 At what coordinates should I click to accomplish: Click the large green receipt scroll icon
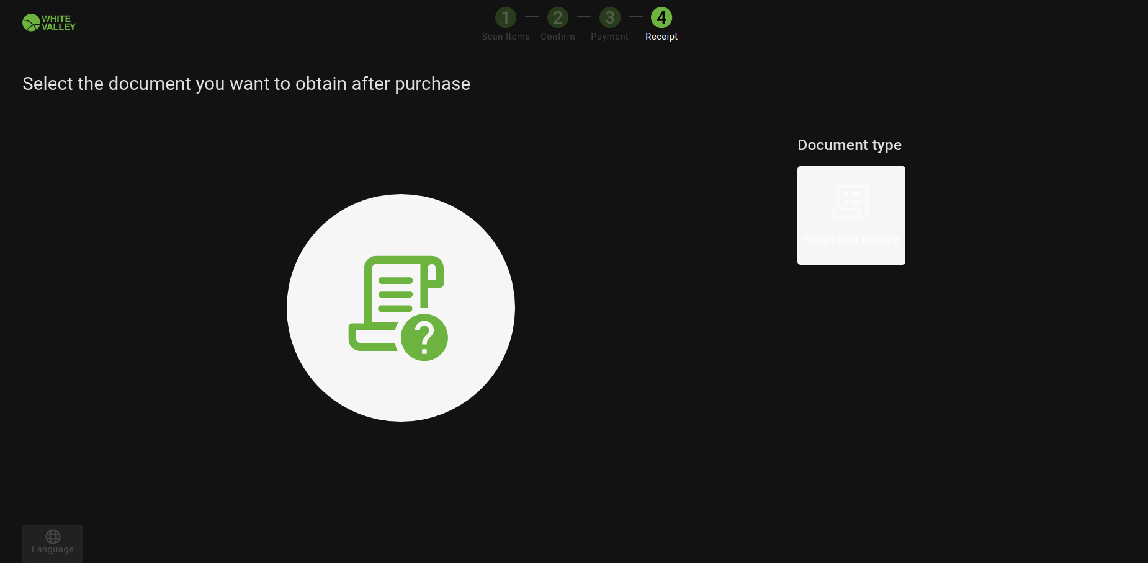391,298
